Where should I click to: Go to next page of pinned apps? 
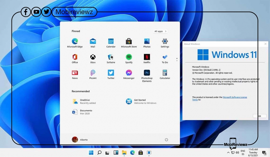click(x=177, y=61)
